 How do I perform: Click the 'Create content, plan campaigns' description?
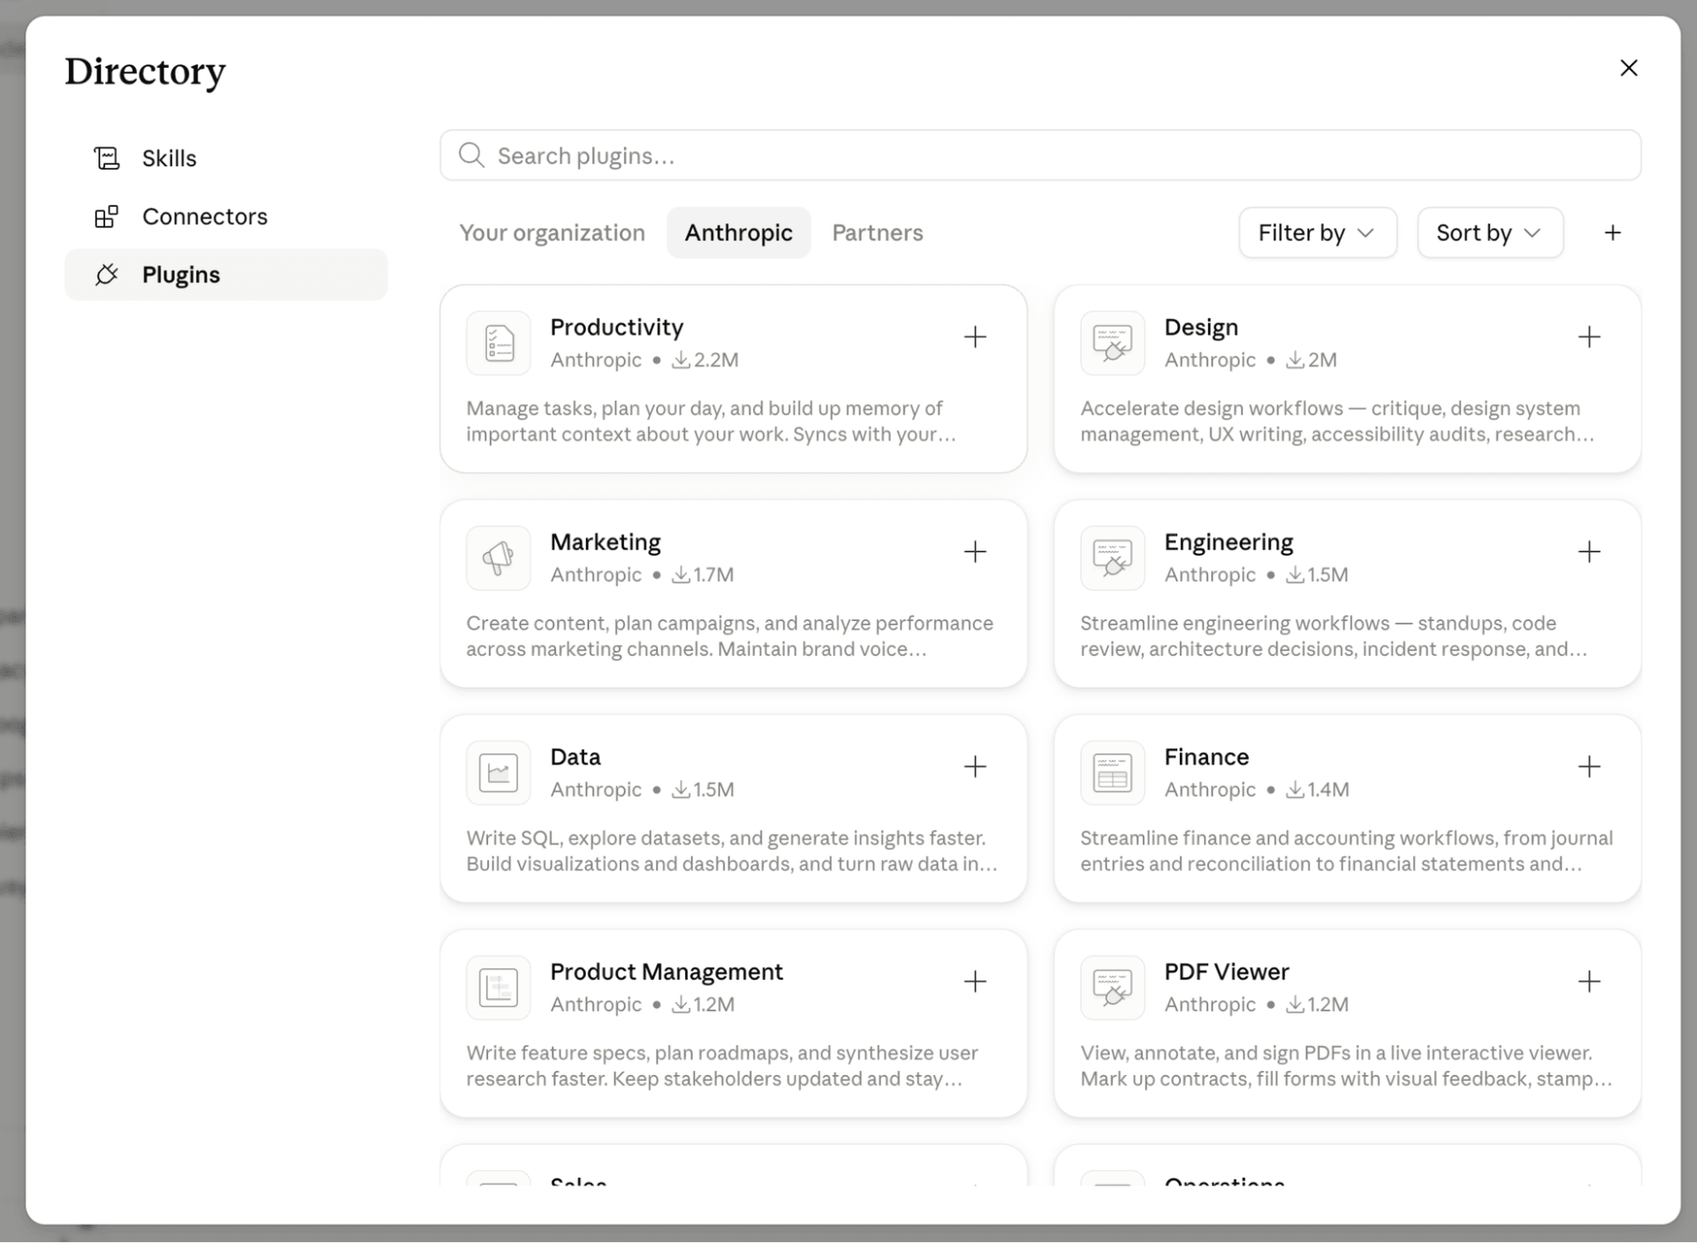[730, 636]
